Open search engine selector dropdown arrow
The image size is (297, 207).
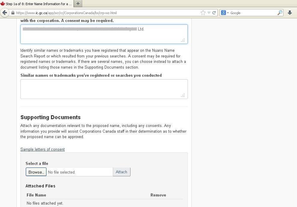point(228,13)
